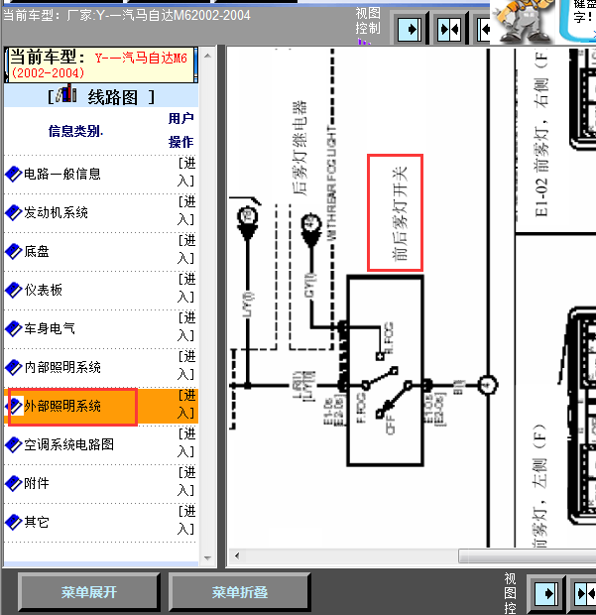The image size is (596, 615).
Task: Enter 其它 via 进入 link
Action: coord(186,520)
